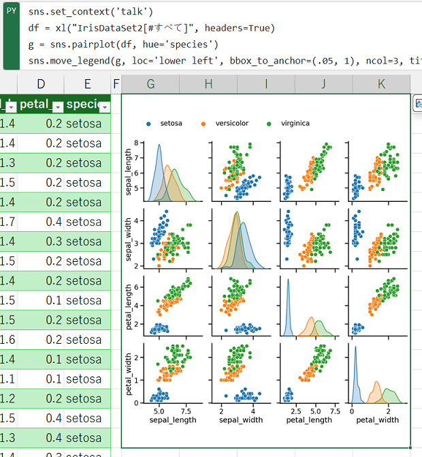Click the sns.move_legend code line
Viewport: 422px width, 457px height.
tap(225, 61)
